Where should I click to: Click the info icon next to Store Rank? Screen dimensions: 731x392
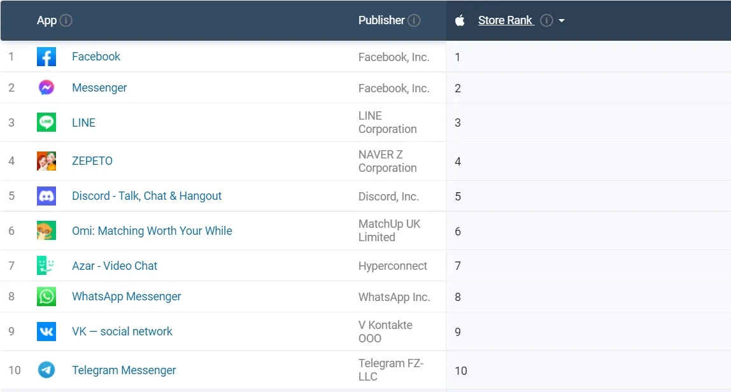(546, 20)
